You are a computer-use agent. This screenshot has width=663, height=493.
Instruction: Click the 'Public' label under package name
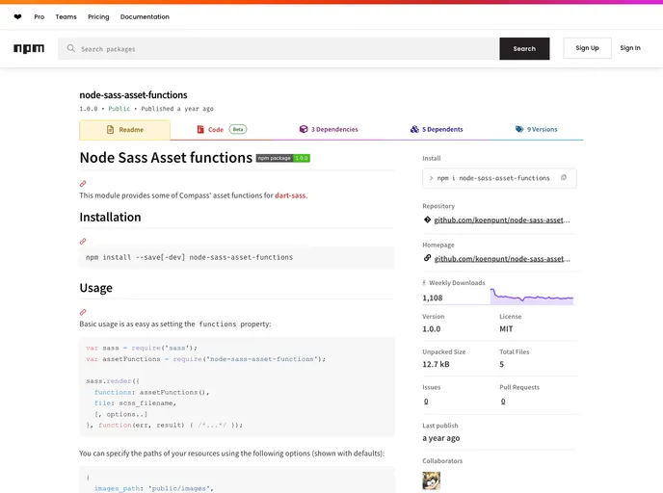tap(119, 109)
